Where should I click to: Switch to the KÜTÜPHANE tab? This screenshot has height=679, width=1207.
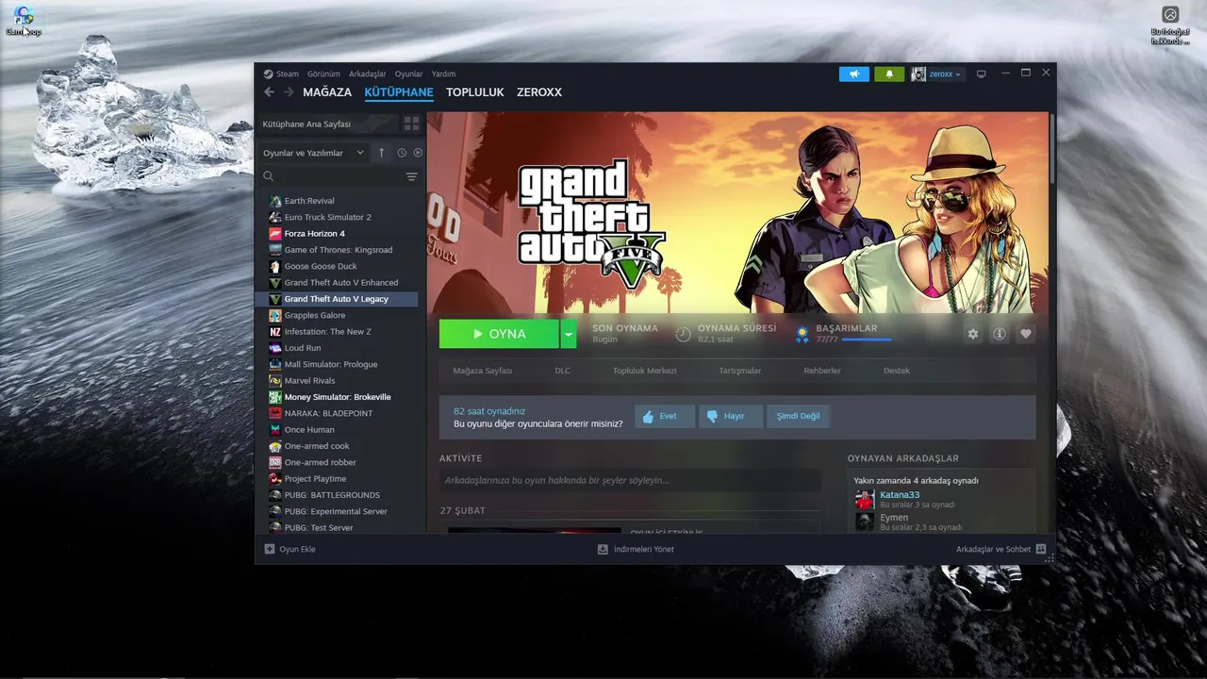pyautogui.click(x=399, y=92)
